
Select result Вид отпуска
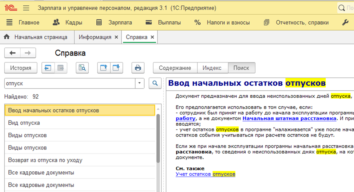(x=80, y=123)
